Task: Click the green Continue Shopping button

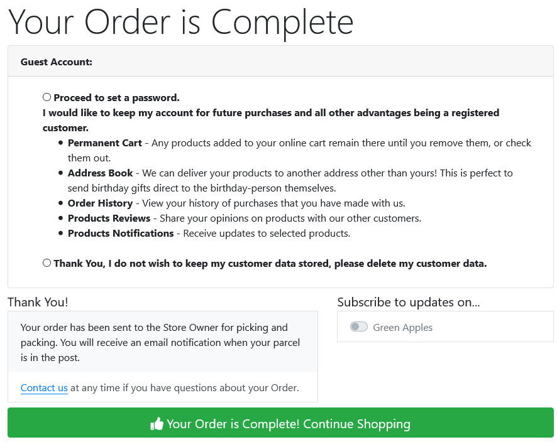Action: [280, 423]
